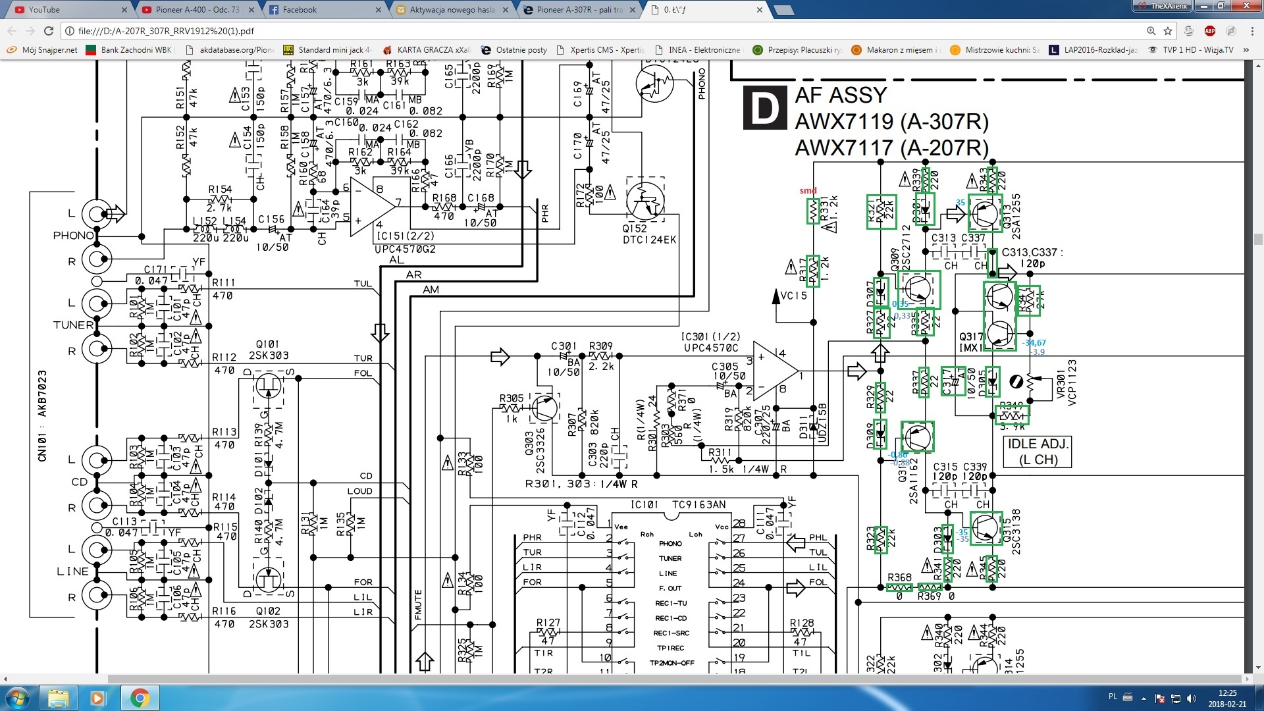The width and height of the screenshot is (1264, 711).
Task: Open the zoom magnifier in address bar
Action: coord(1151,31)
